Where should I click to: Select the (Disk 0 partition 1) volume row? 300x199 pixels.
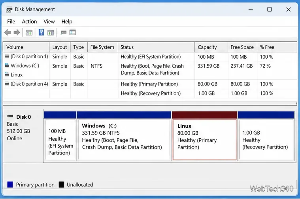pos(150,57)
